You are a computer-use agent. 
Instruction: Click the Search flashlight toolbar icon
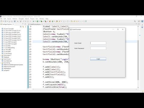[59, 21]
